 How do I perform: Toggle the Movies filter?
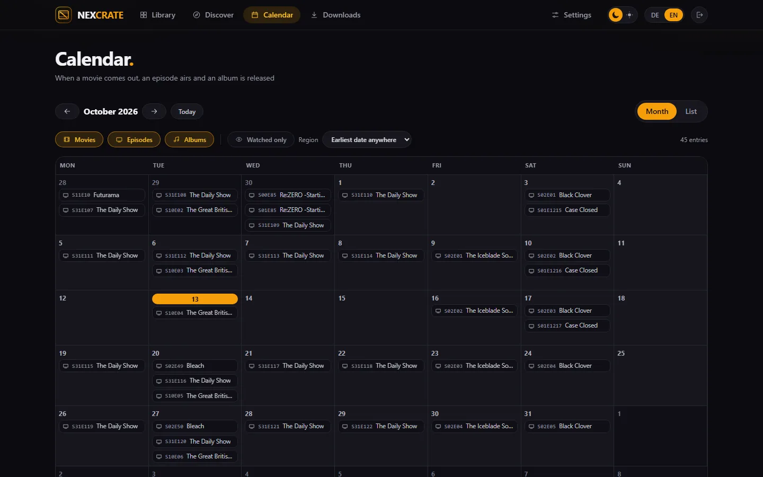coord(79,139)
